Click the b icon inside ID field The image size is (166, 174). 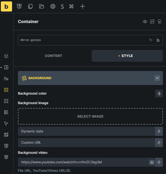[158, 40]
